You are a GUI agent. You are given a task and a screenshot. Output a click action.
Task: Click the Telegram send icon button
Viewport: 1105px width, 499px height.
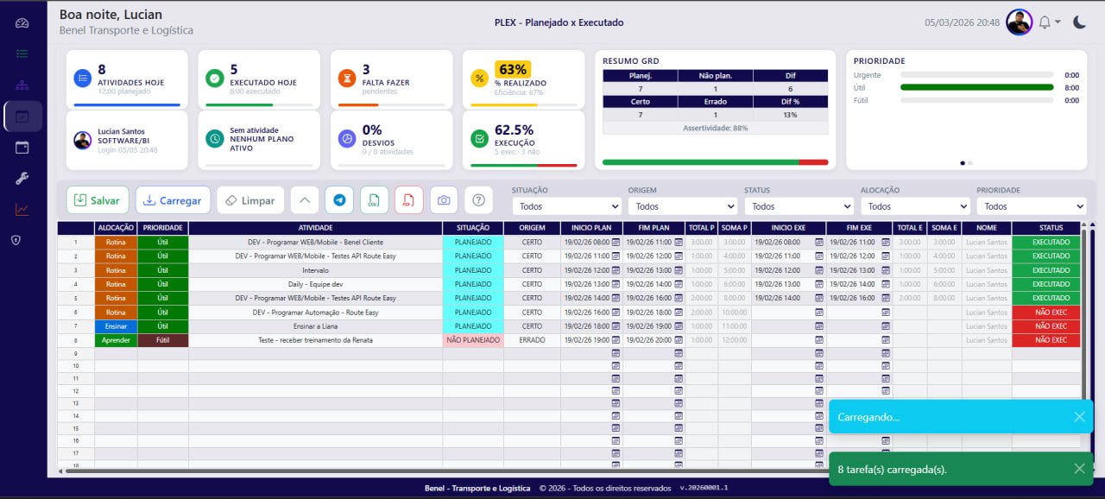[x=339, y=200]
